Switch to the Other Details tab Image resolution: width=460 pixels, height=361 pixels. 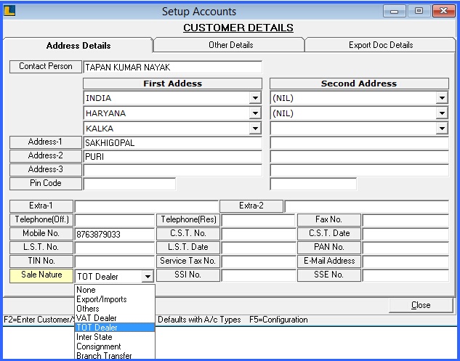tap(230, 45)
